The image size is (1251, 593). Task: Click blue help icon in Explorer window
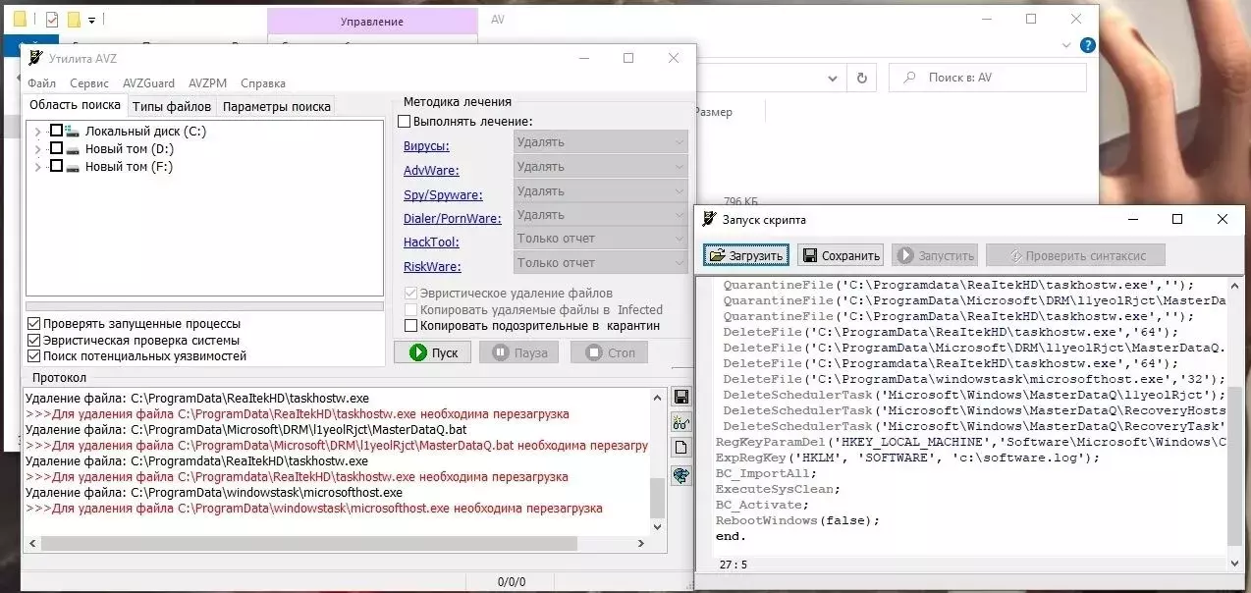point(1087,45)
